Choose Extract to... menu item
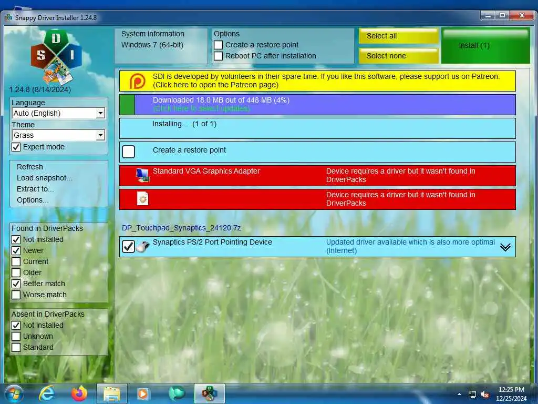The image size is (538, 404). (35, 189)
